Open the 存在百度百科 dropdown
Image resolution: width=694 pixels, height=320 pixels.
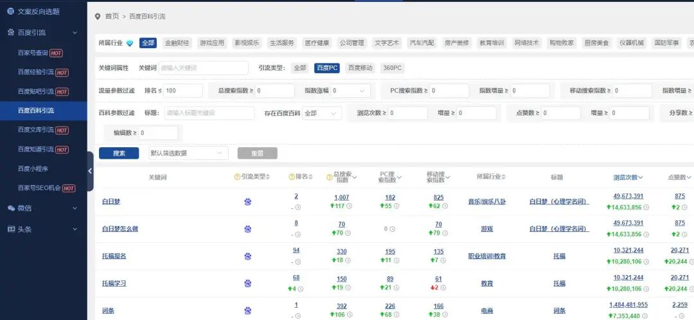point(322,113)
